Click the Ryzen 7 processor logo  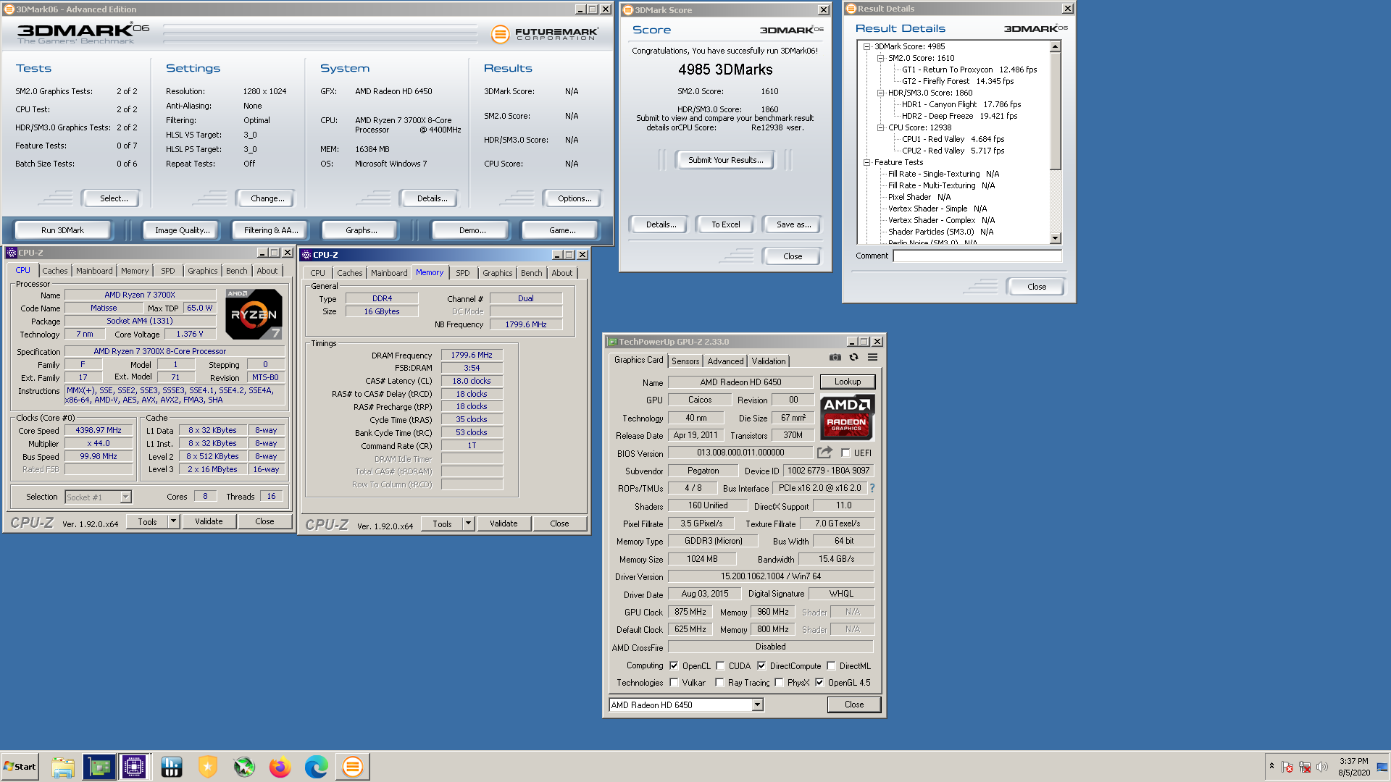coord(254,314)
